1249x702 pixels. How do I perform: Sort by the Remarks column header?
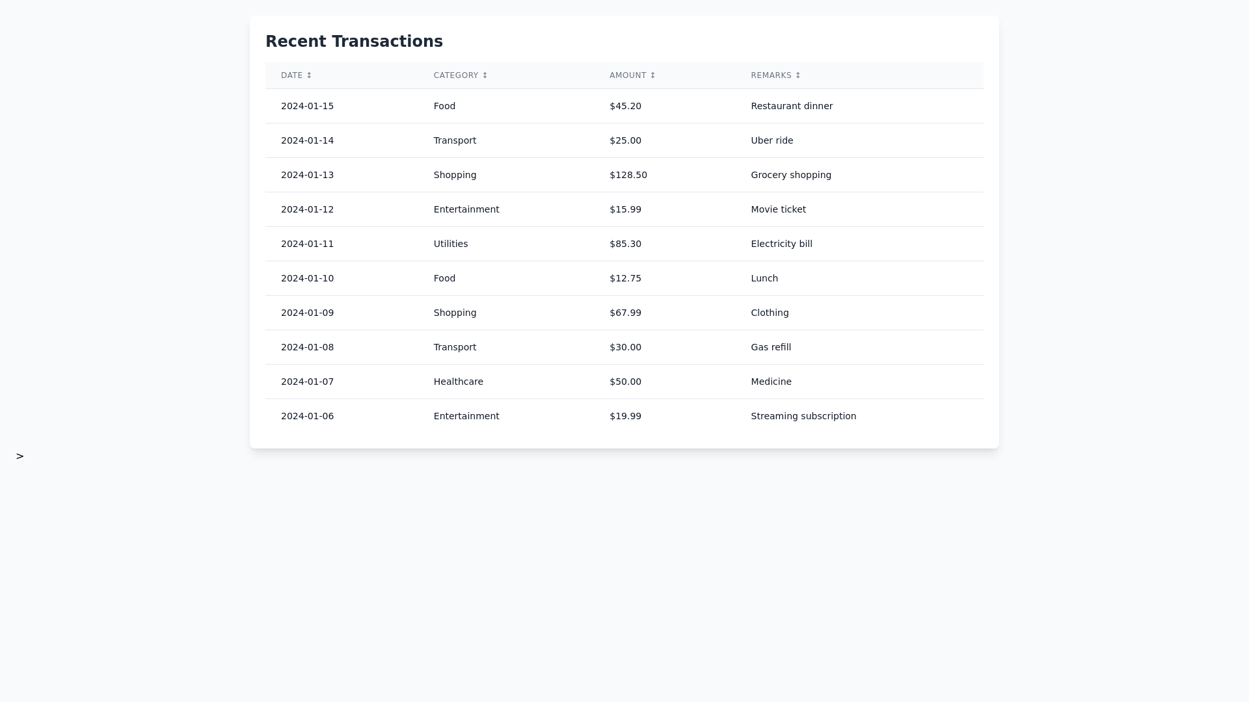775,75
